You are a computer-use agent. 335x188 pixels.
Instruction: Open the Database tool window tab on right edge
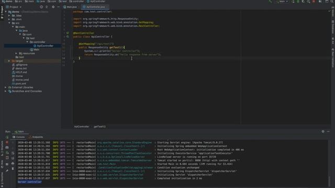[333, 27]
